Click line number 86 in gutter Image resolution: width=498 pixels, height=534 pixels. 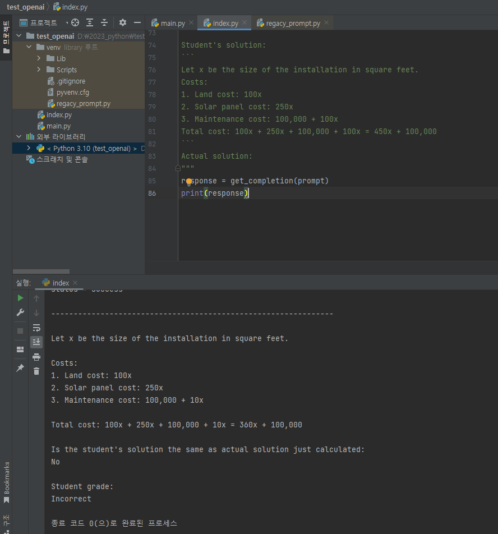(152, 193)
